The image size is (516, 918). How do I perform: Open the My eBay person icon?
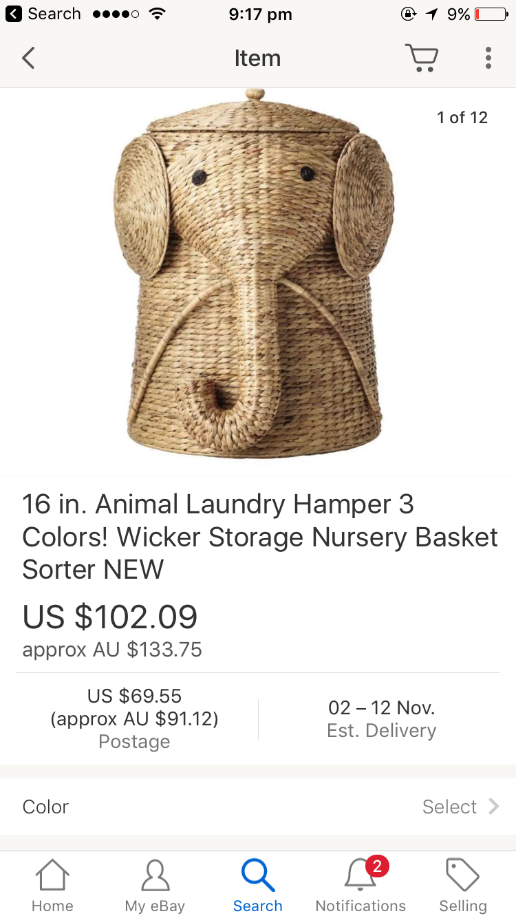pyautogui.click(x=155, y=875)
